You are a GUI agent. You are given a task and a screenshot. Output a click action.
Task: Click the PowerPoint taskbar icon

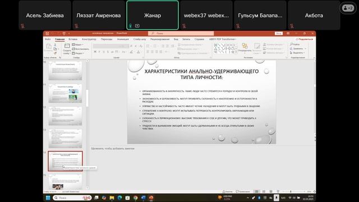coord(151,198)
